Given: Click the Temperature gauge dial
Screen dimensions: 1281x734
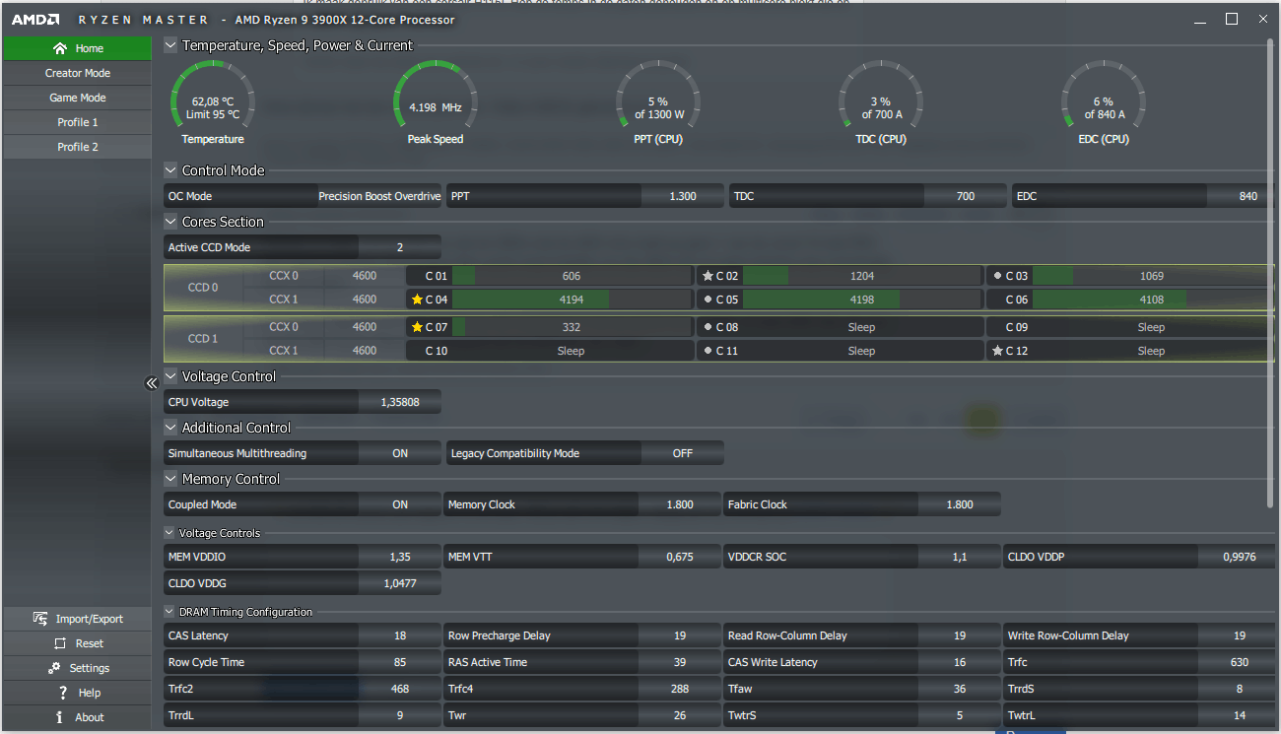Looking at the screenshot, I should (x=213, y=98).
